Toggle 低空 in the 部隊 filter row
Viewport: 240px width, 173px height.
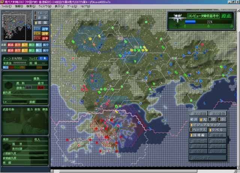(25, 51)
